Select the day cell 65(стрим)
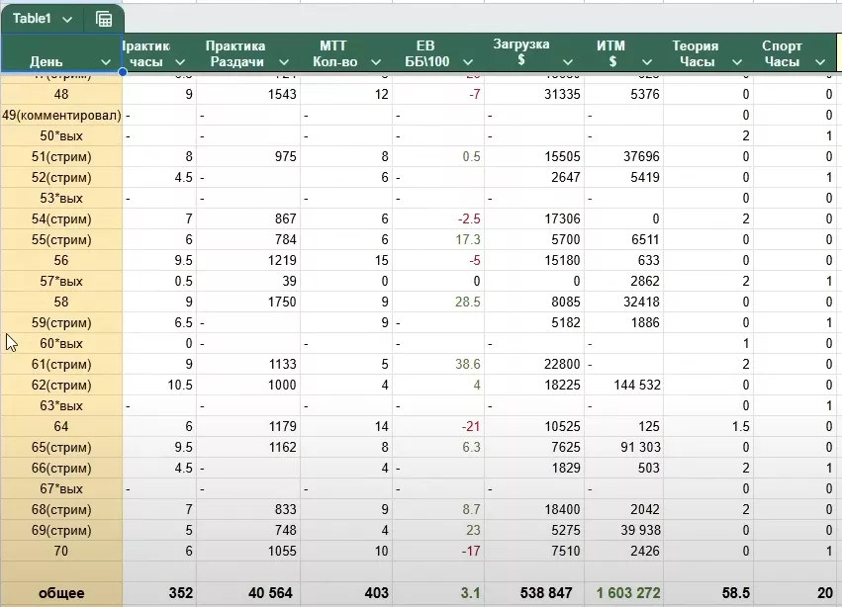This screenshot has width=842, height=607. pyautogui.click(x=61, y=447)
